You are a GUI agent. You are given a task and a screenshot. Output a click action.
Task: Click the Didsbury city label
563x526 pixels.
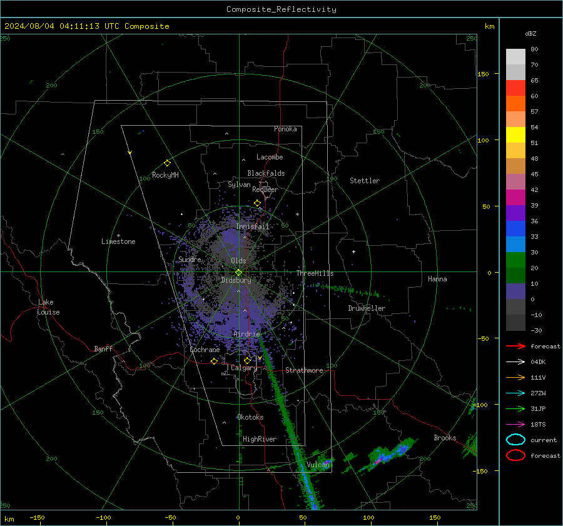(236, 280)
